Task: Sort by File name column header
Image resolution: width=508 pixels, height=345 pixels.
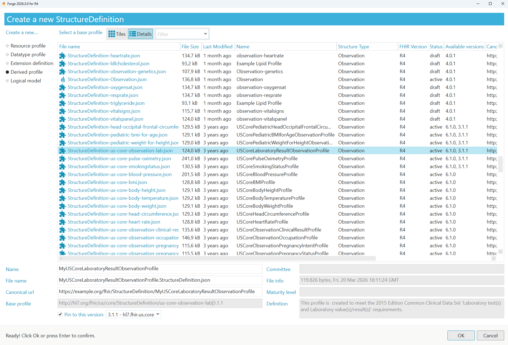Action: tap(119, 47)
